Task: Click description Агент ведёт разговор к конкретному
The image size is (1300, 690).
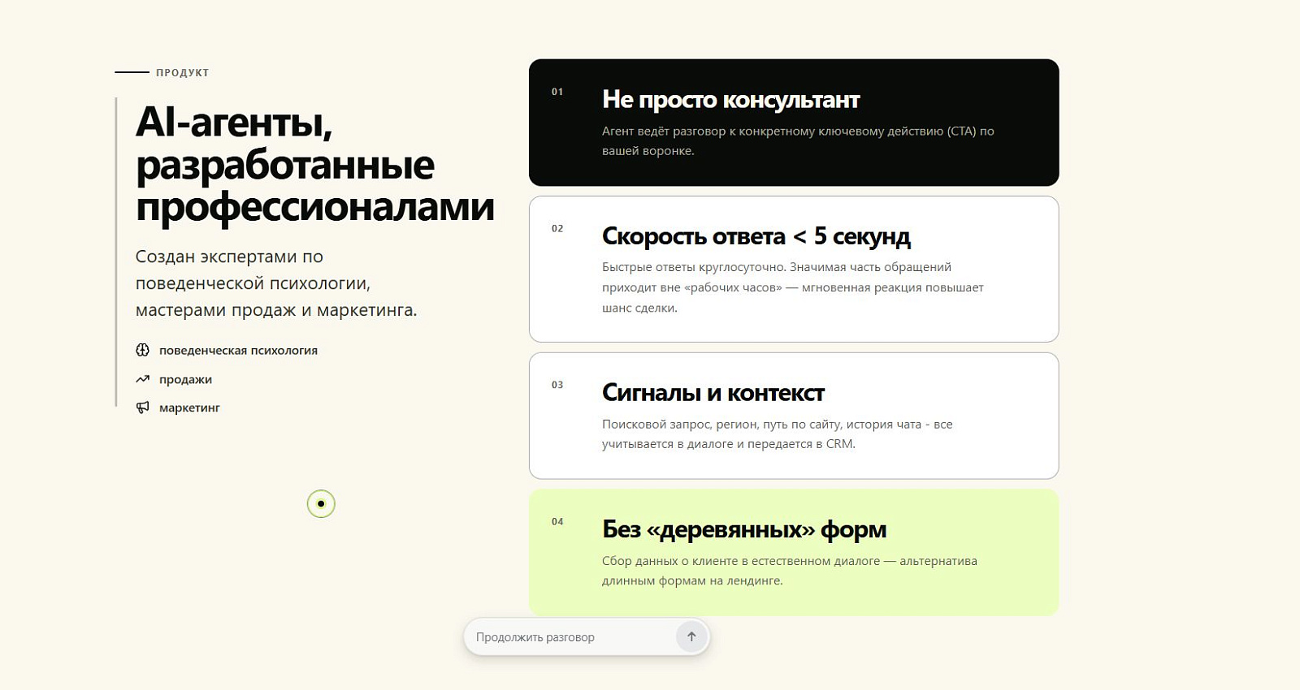Action: (798, 140)
